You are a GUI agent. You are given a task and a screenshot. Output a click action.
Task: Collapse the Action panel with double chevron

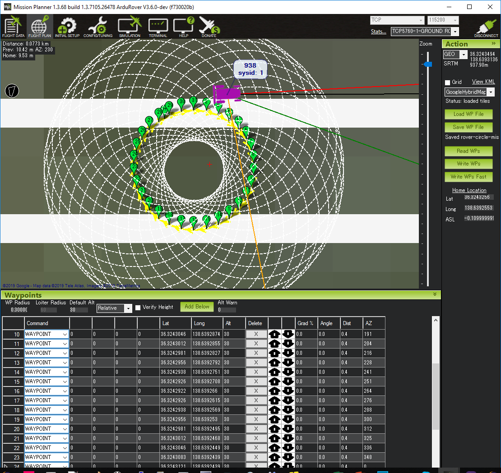pos(494,43)
